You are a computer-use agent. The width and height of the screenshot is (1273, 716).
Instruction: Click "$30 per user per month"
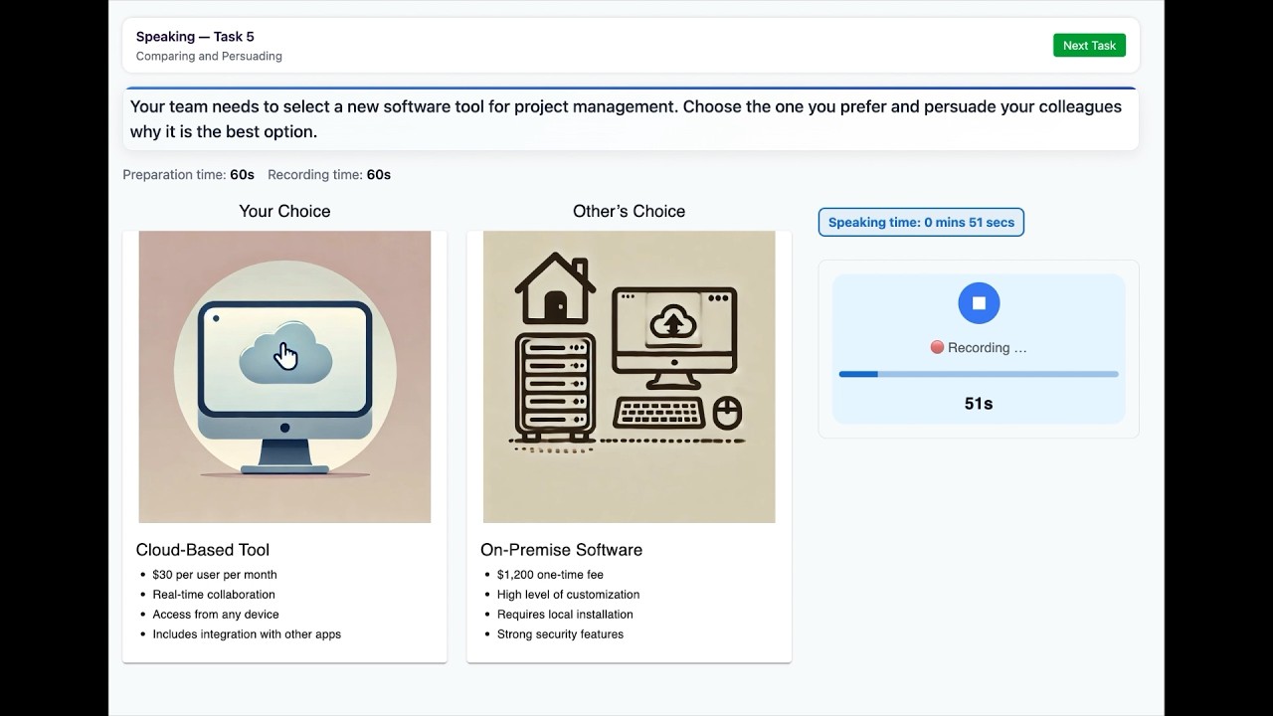[215, 575]
